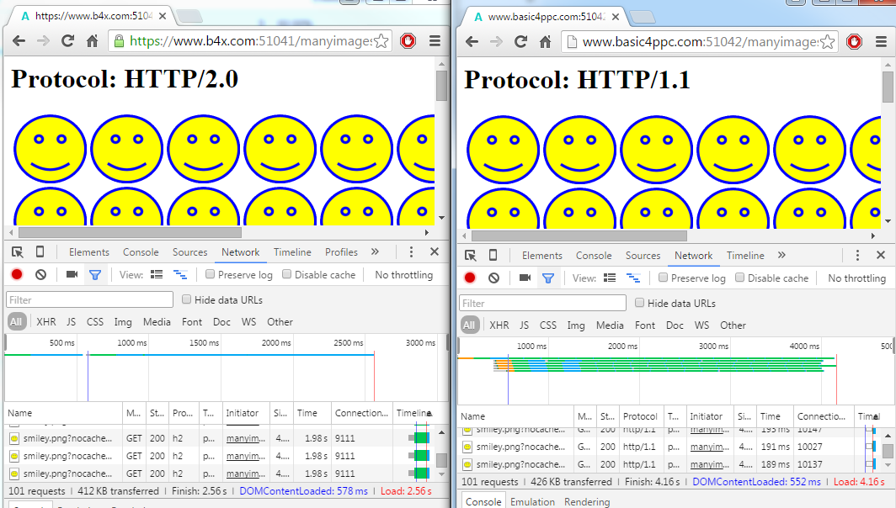Clear network log in right DevTools
The height and width of the screenshot is (508, 896).
(x=493, y=278)
